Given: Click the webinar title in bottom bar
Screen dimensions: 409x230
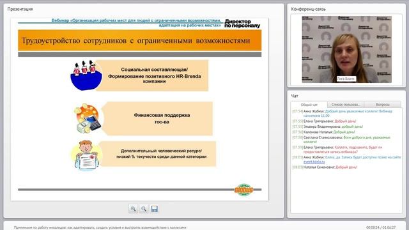Looking at the screenshot, I should (x=100, y=227).
